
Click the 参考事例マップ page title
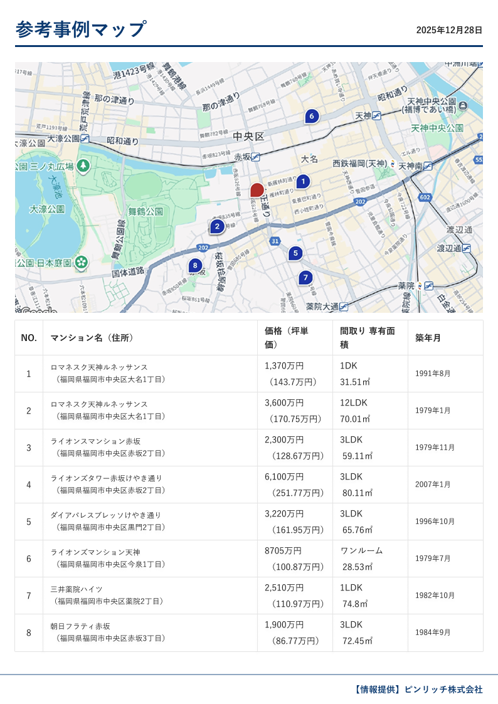click(81, 29)
